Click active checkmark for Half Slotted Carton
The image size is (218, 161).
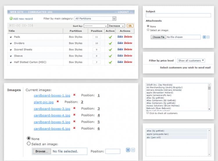point(110,62)
